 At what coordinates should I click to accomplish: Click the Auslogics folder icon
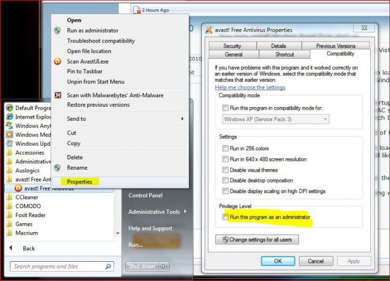click(9, 170)
